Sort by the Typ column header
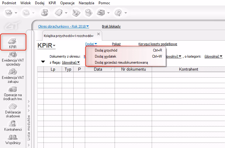Image resolution: width=225 pixels, height=148 pixels. [68, 69]
